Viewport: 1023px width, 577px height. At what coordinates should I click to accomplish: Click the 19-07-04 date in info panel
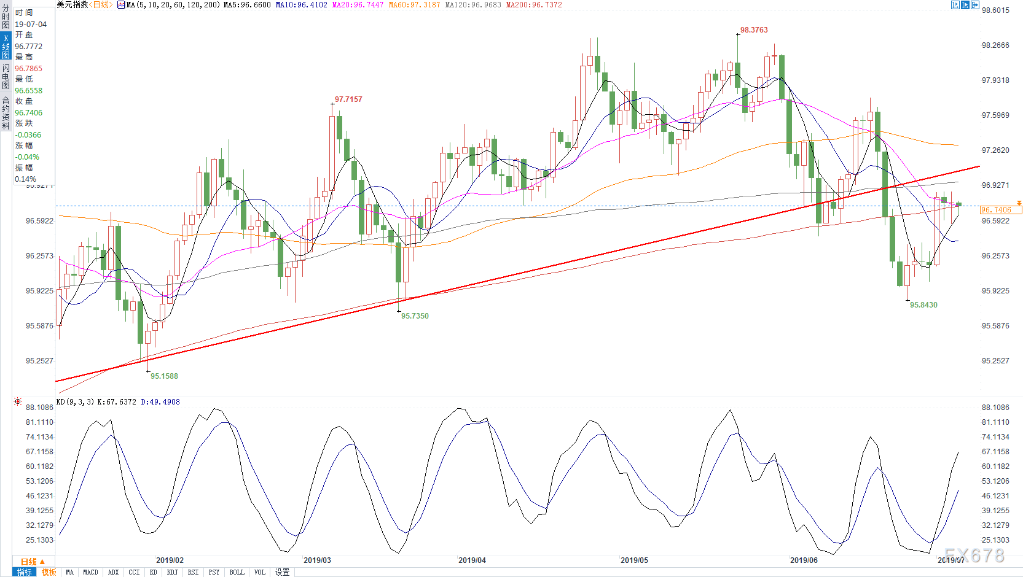pyautogui.click(x=31, y=25)
